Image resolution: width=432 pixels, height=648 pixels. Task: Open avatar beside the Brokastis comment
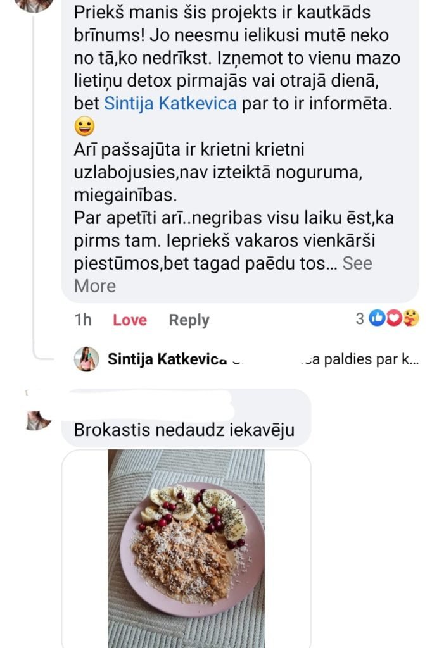tap(38, 420)
